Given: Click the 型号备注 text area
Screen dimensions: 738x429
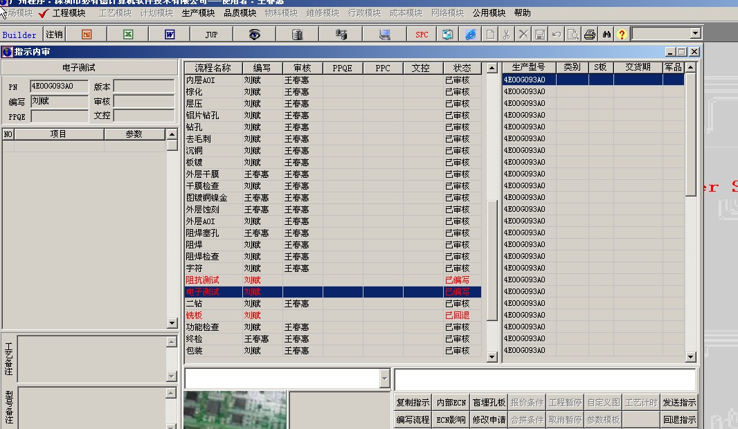Looking at the screenshot, I should click(x=92, y=408).
